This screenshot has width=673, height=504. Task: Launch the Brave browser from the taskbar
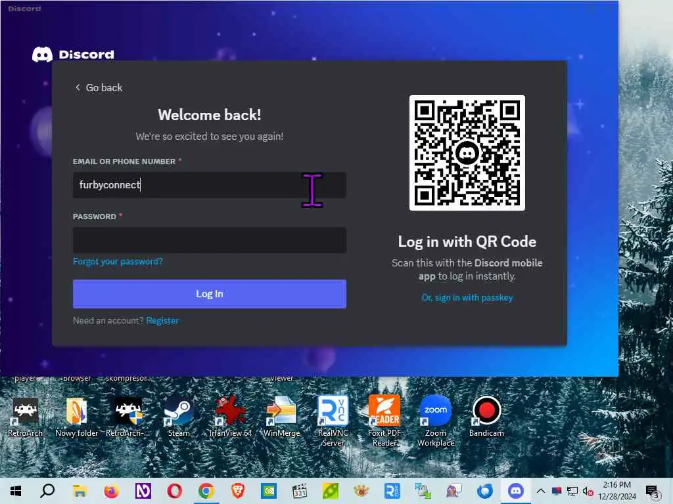click(x=238, y=491)
